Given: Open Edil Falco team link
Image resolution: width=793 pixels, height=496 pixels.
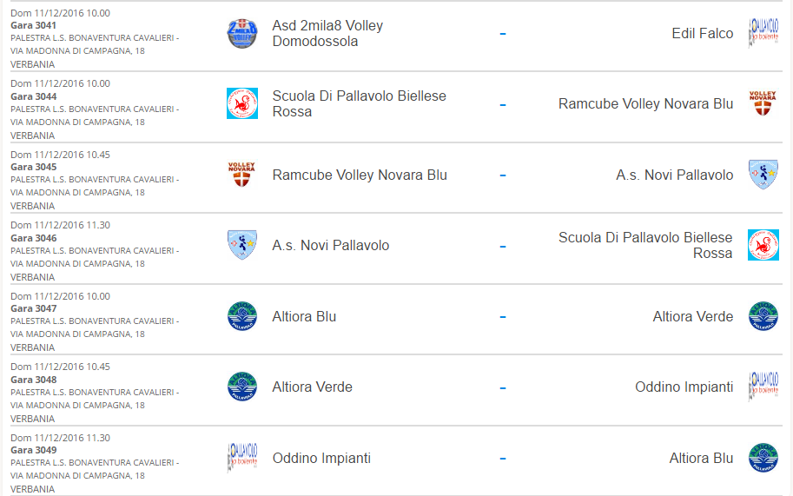Looking at the screenshot, I should pos(703,33).
